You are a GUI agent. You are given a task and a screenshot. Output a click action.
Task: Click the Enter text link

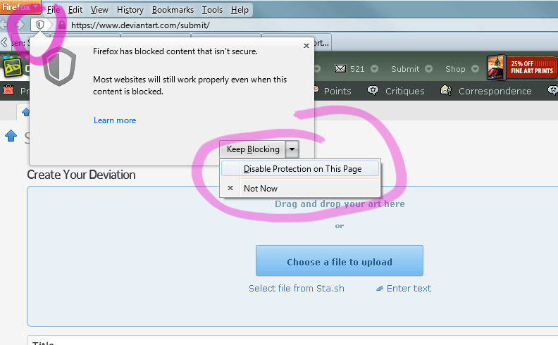click(409, 289)
